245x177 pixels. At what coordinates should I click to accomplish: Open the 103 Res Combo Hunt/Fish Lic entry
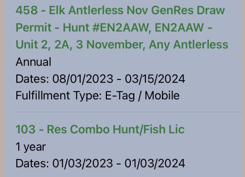click(100, 129)
